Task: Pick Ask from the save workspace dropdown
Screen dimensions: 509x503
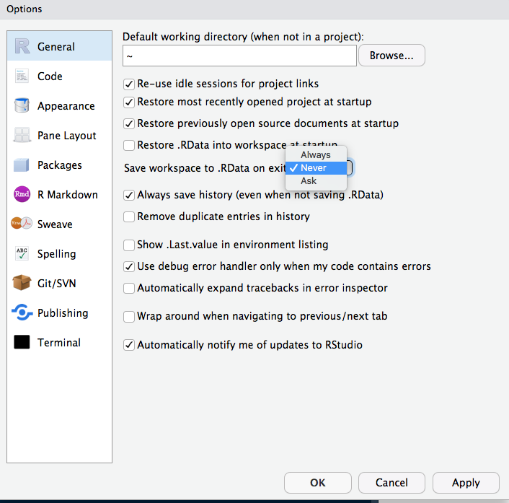Action: pyautogui.click(x=309, y=181)
